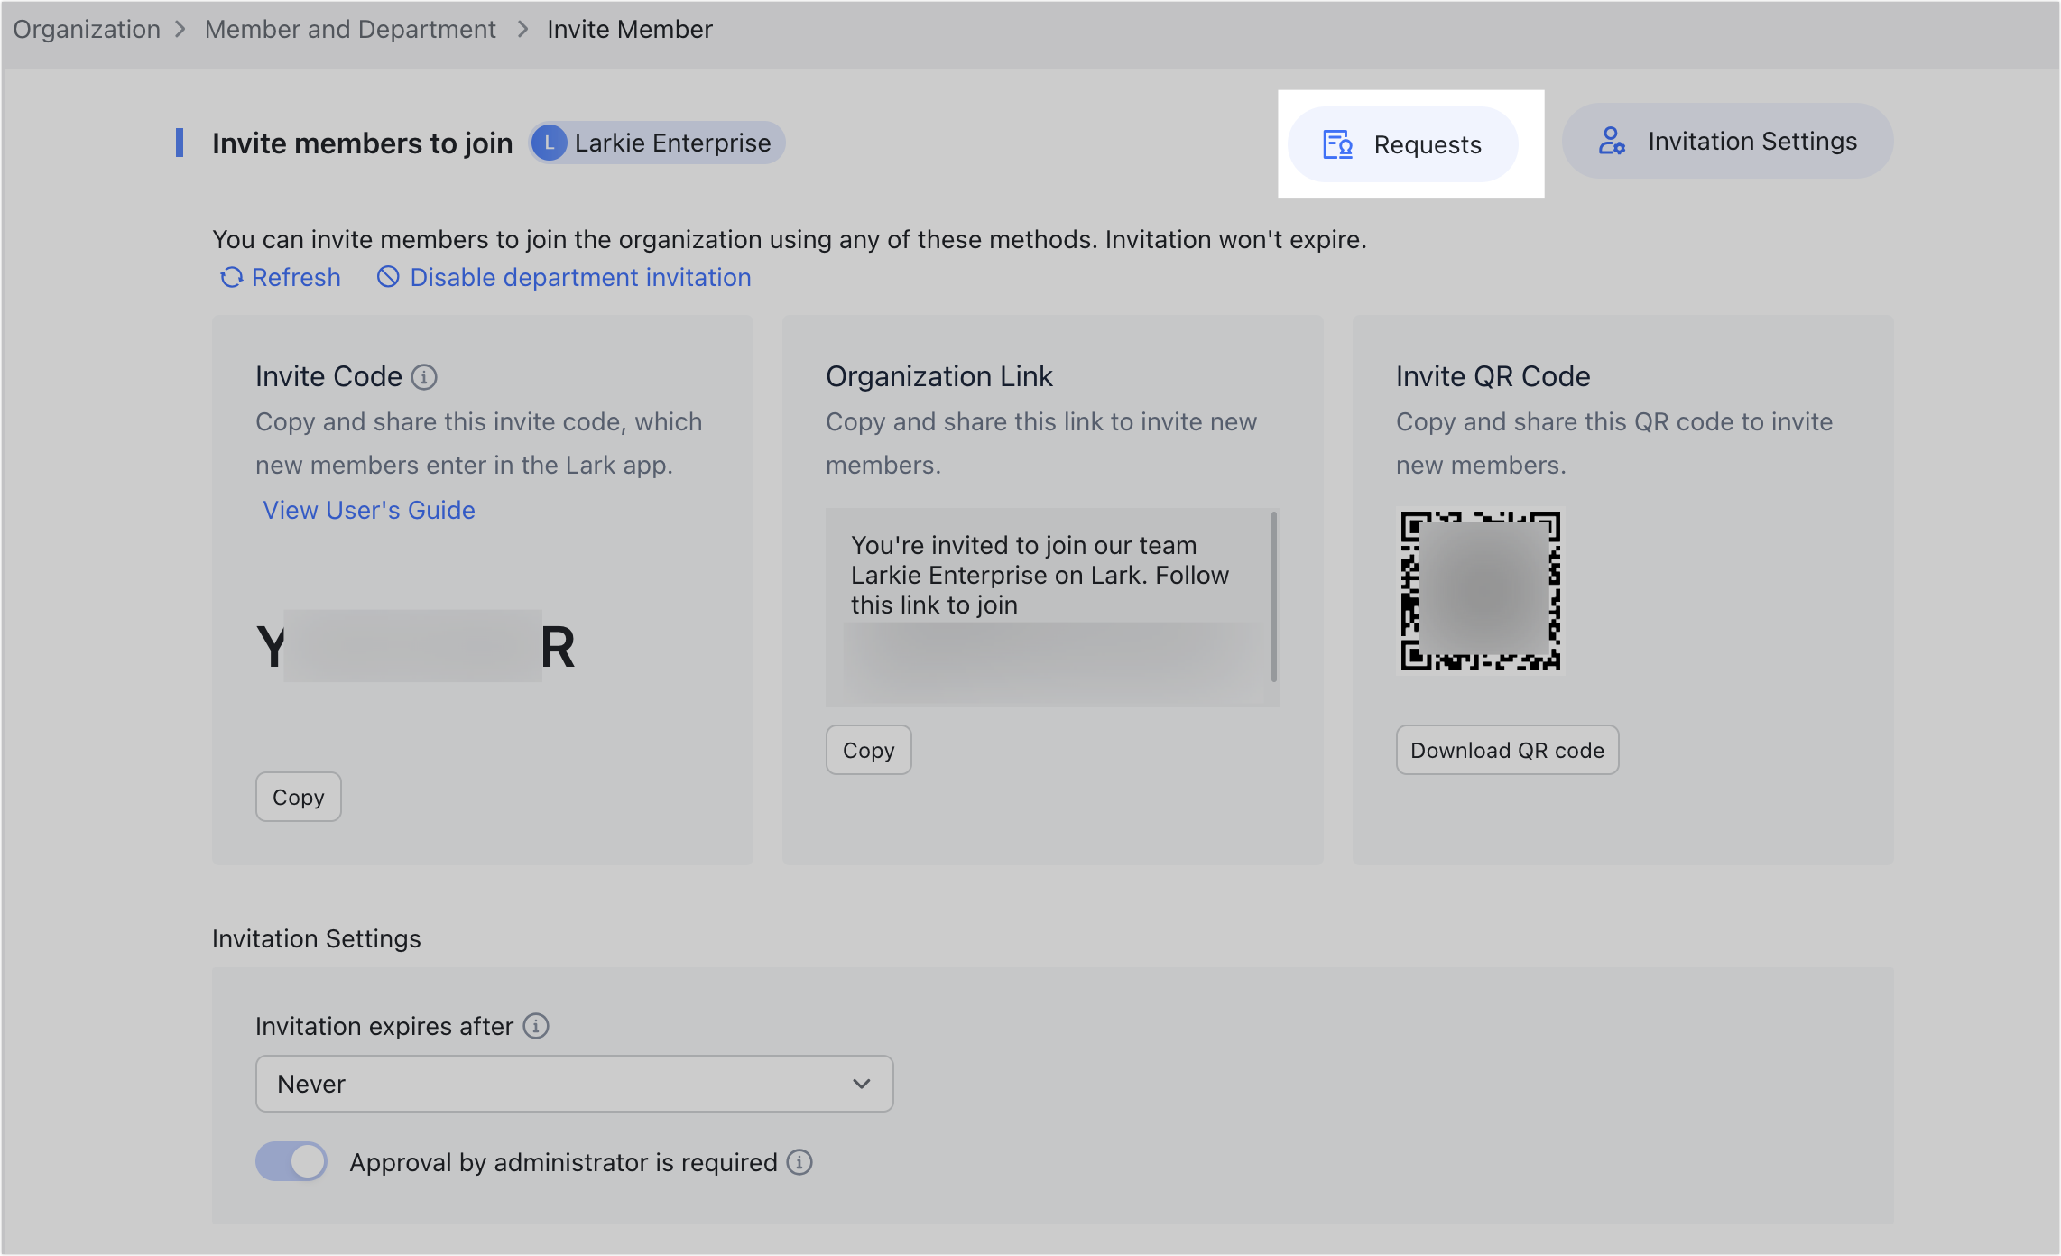Click the info icon beside Invitation expires after
2061x1256 pixels.
coord(536,1026)
